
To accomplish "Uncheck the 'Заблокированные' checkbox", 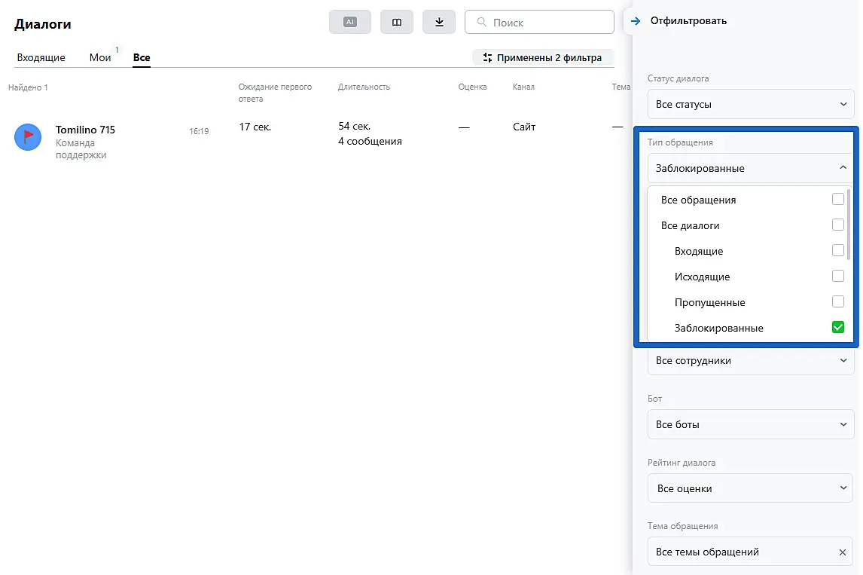I will click(x=837, y=327).
